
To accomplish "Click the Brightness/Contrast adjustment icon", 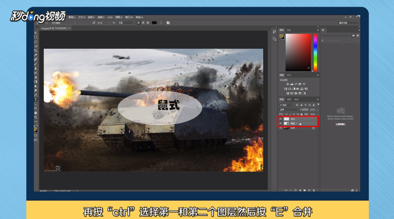I will (288, 84).
